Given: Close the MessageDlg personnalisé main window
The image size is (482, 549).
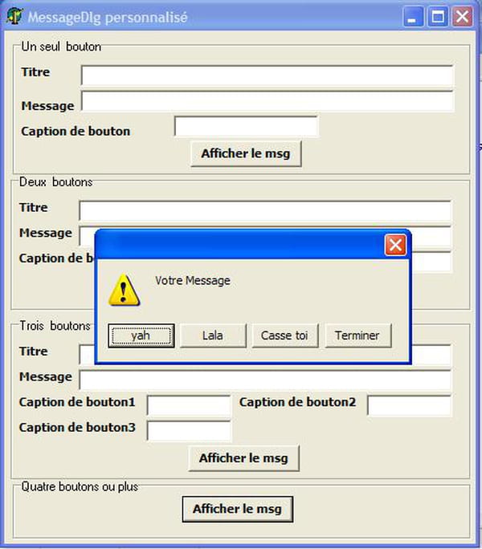Looking at the screenshot, I should (x=462, y=17).
